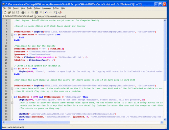This screenshot has height=130, width=169.
Task: Click the 'Check if file opened' comment
Action: point(38,66)
